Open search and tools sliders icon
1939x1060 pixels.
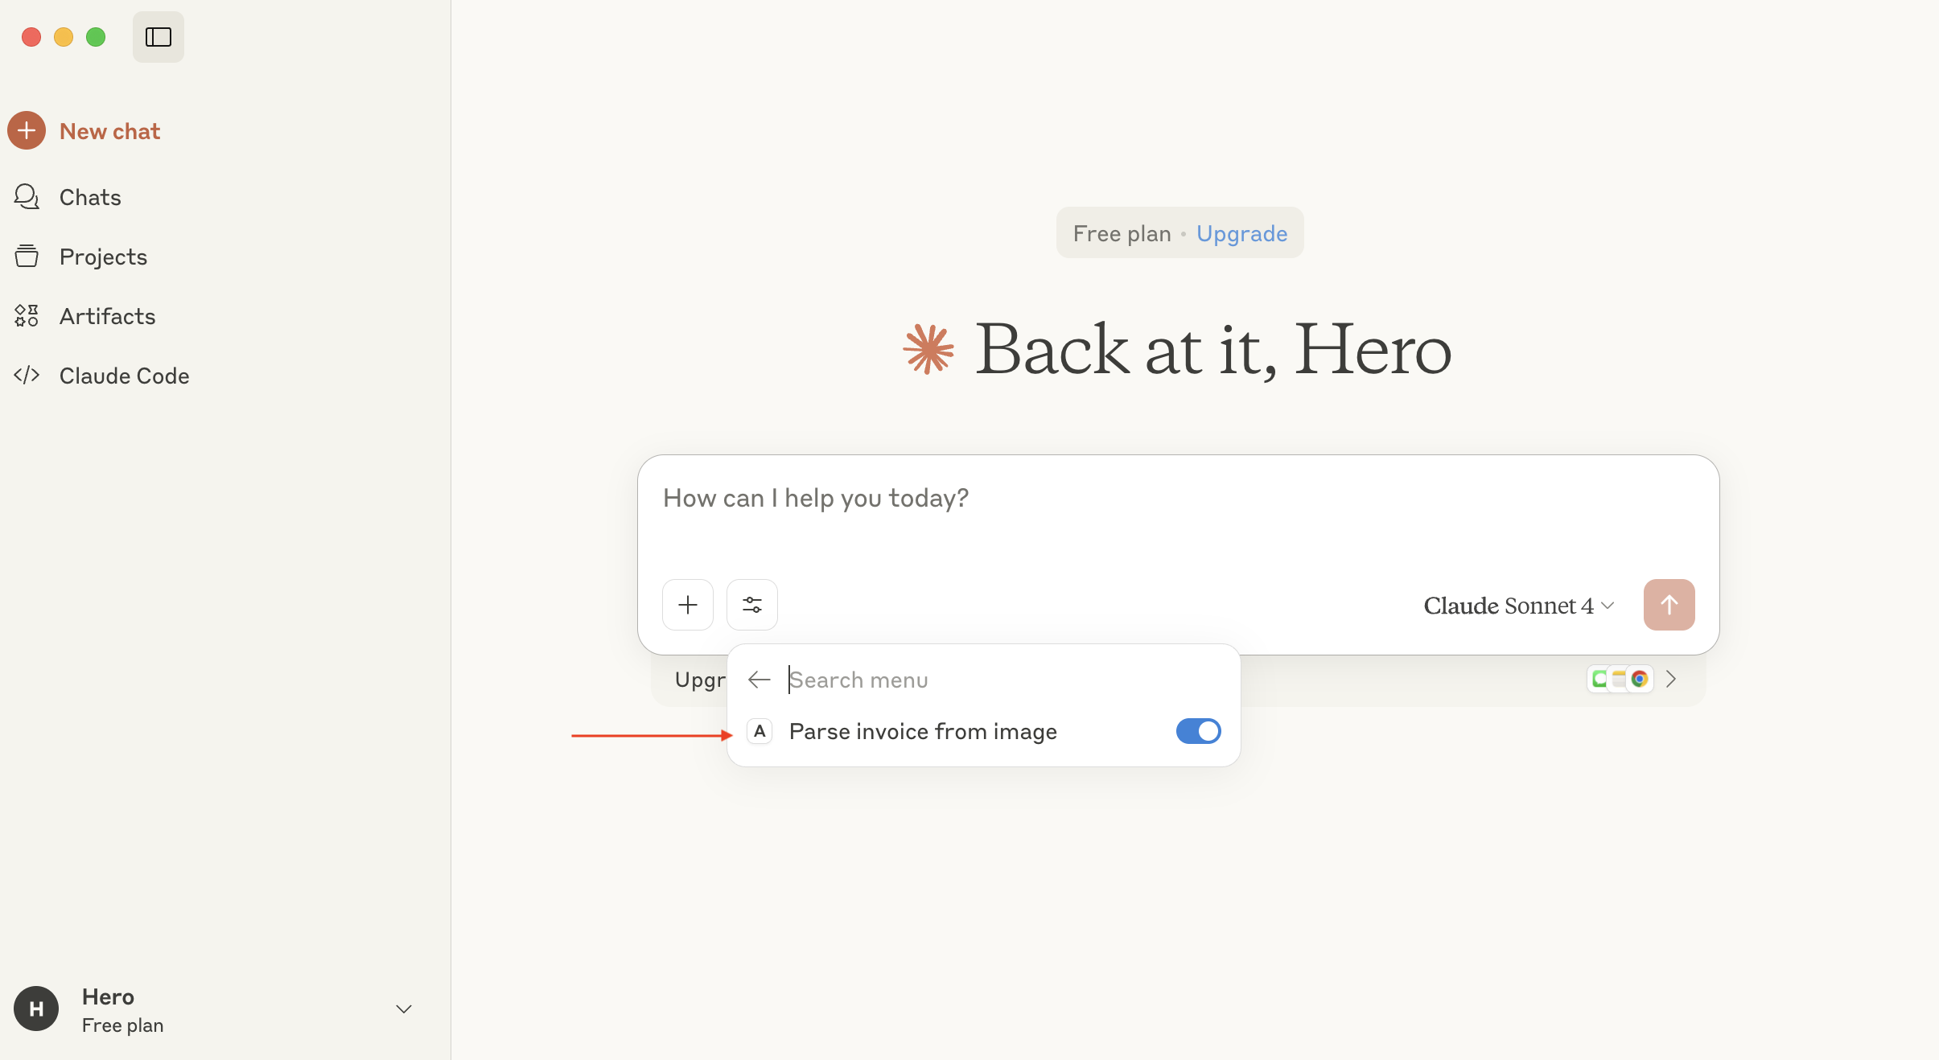point(752,605)
